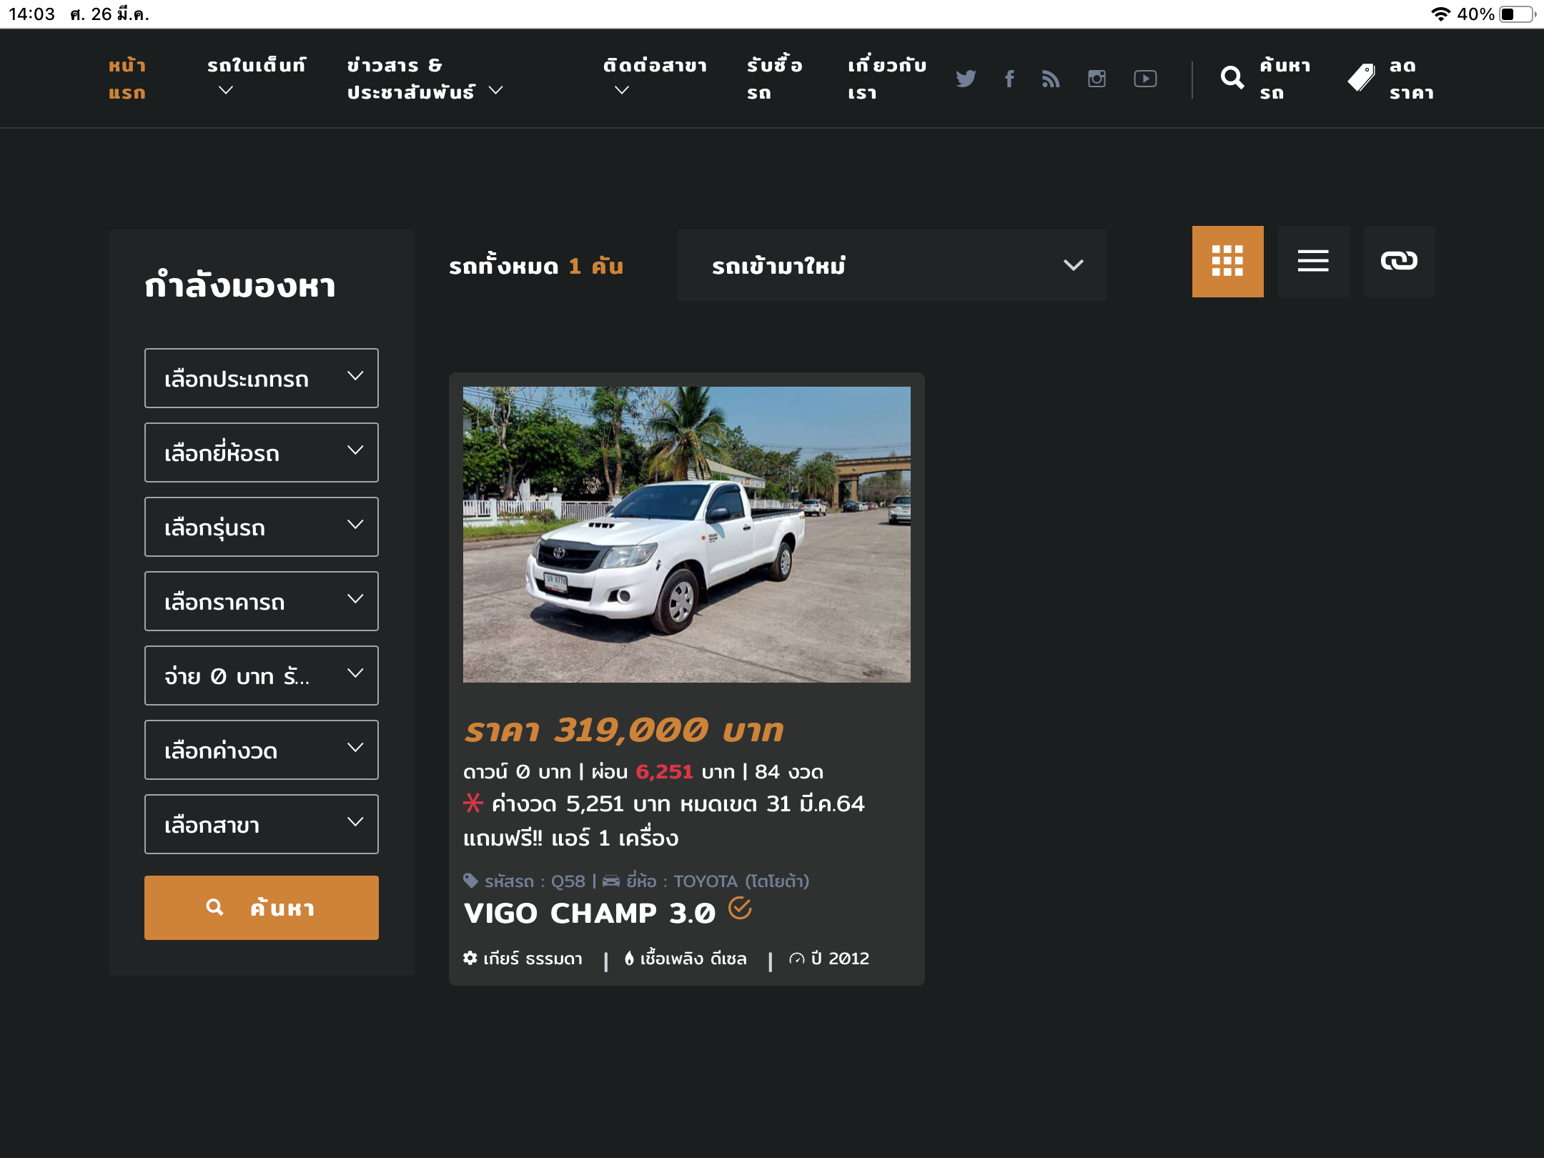Click the white Toyota pickup photo
Image resolution: width=1544 pixels, height=1158 pixels.
(686, 535)
